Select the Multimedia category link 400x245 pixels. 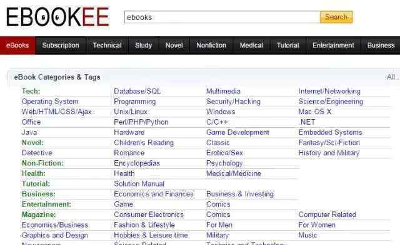(x=223, y=91)
